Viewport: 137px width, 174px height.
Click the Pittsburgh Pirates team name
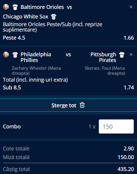(103, 57)
